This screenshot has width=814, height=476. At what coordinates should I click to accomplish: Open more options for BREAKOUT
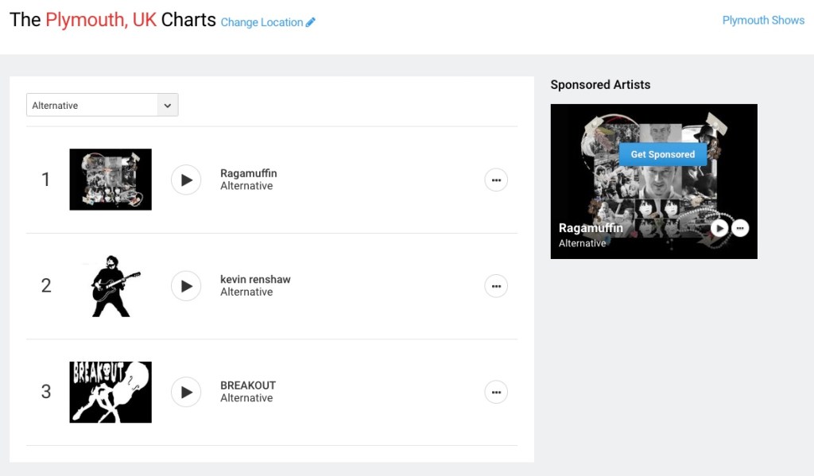[496, 392]
